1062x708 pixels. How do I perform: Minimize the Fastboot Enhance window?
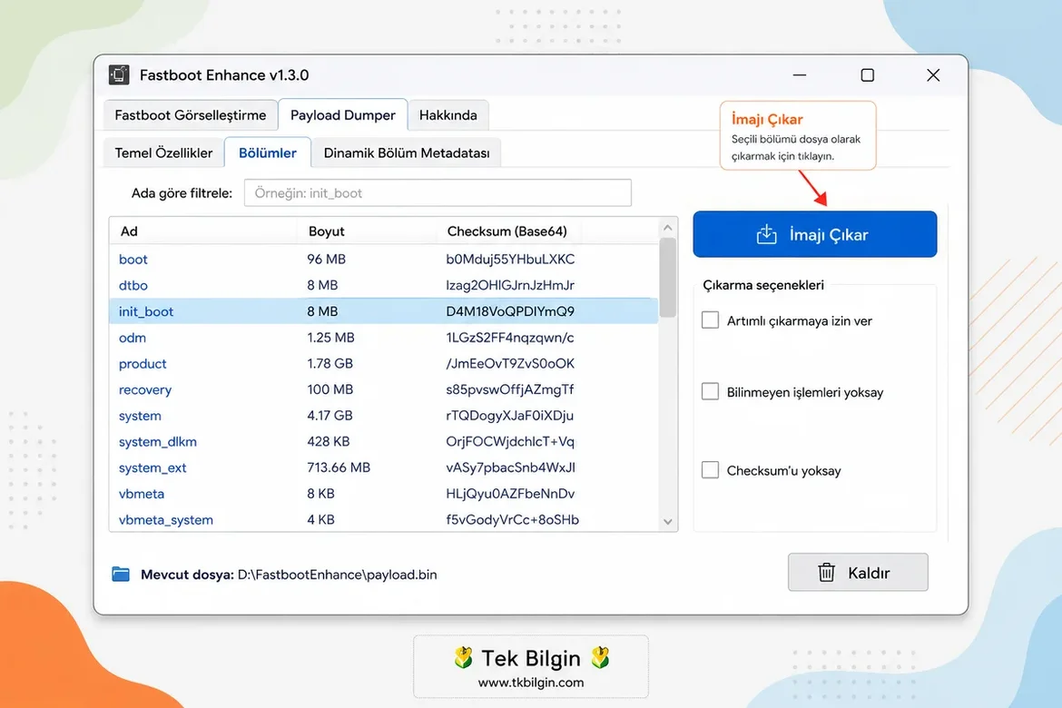coord(799,75)
